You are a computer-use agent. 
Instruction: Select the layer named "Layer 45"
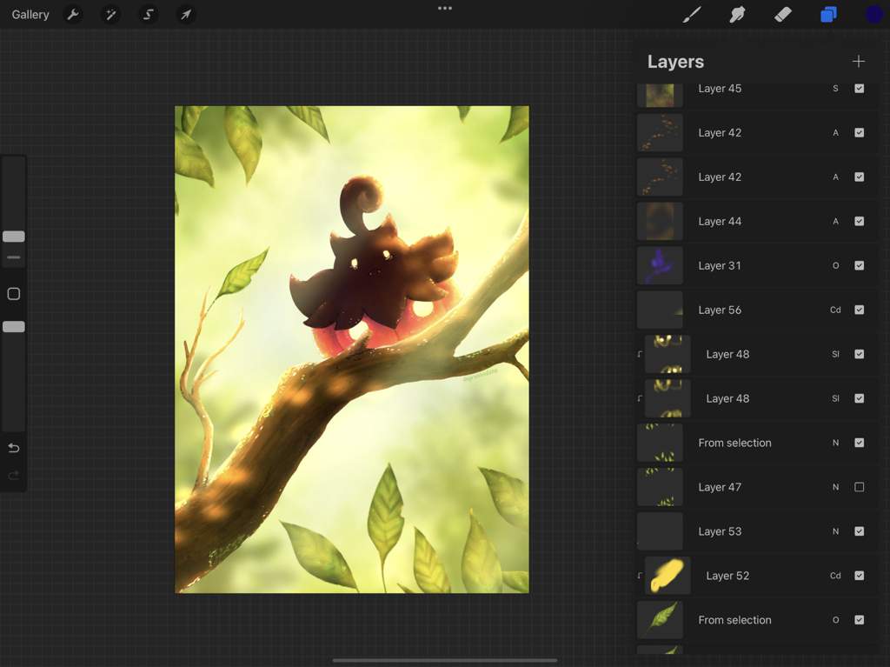coord(720,88)
